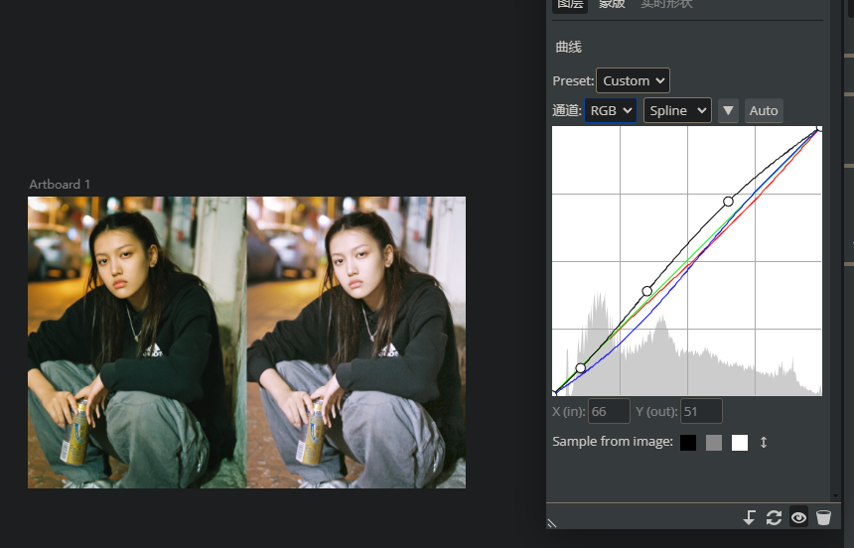This screenshot has height=548, width=854.
Task: Click the Y (out) input field
Action: pyautogui.click(x=701, y=411)
